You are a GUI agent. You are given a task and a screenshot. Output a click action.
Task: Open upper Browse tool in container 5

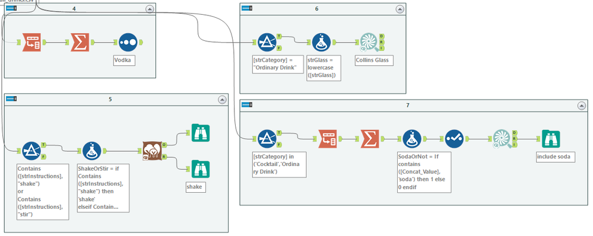tap(201, 133)
